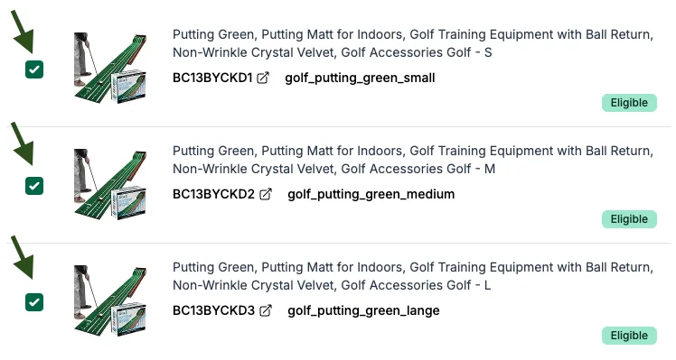Toggle checkbox for the Golf - L product
676x360 pixels.
point(34,302)
